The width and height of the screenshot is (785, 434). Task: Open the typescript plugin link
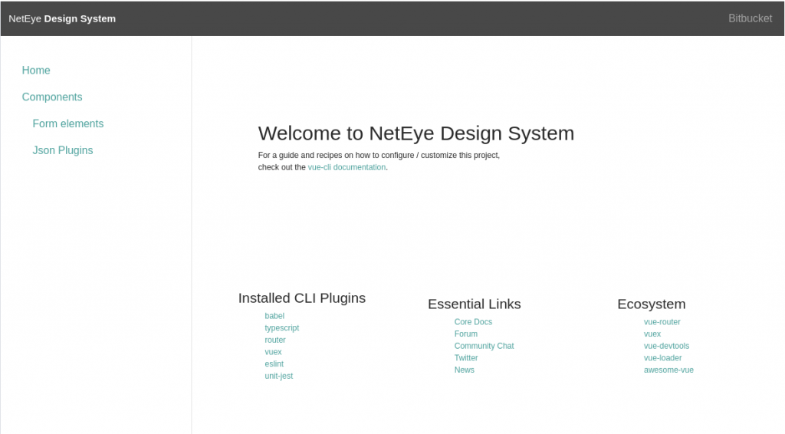(282, 328)
